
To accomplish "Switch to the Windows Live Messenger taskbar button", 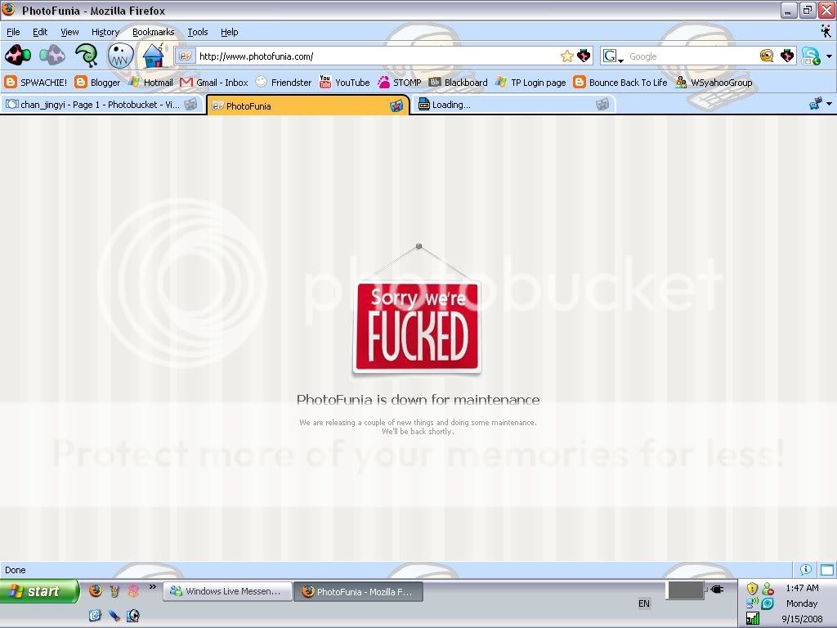I will 227,591.
